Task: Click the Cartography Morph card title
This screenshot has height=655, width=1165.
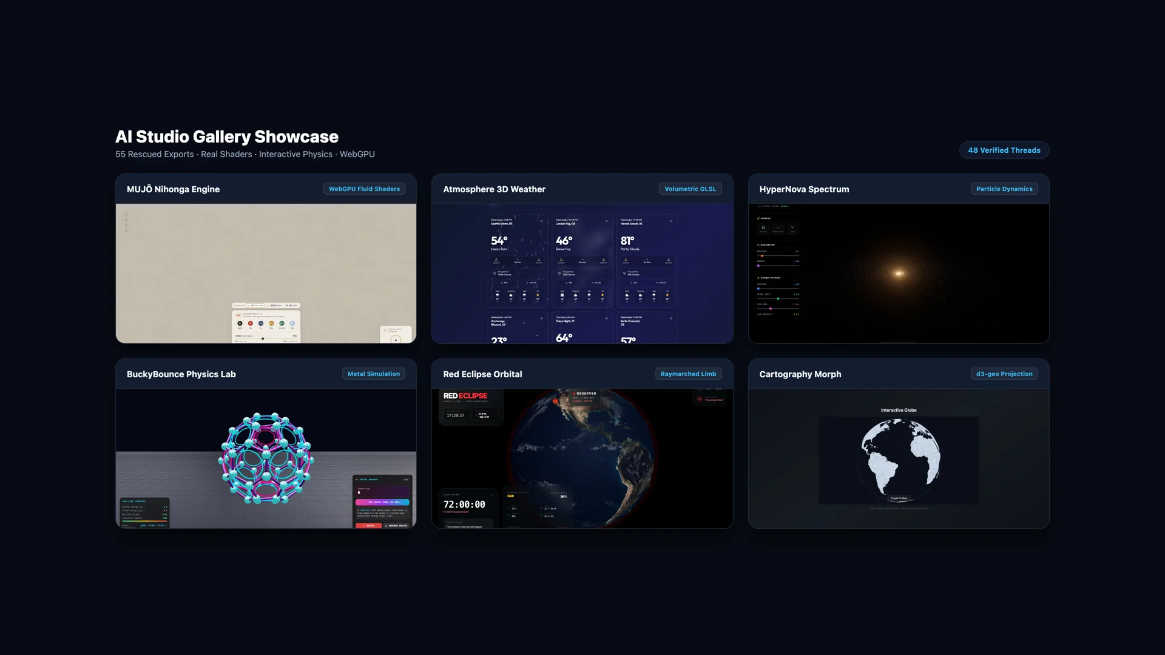Action: click(800, 374)
